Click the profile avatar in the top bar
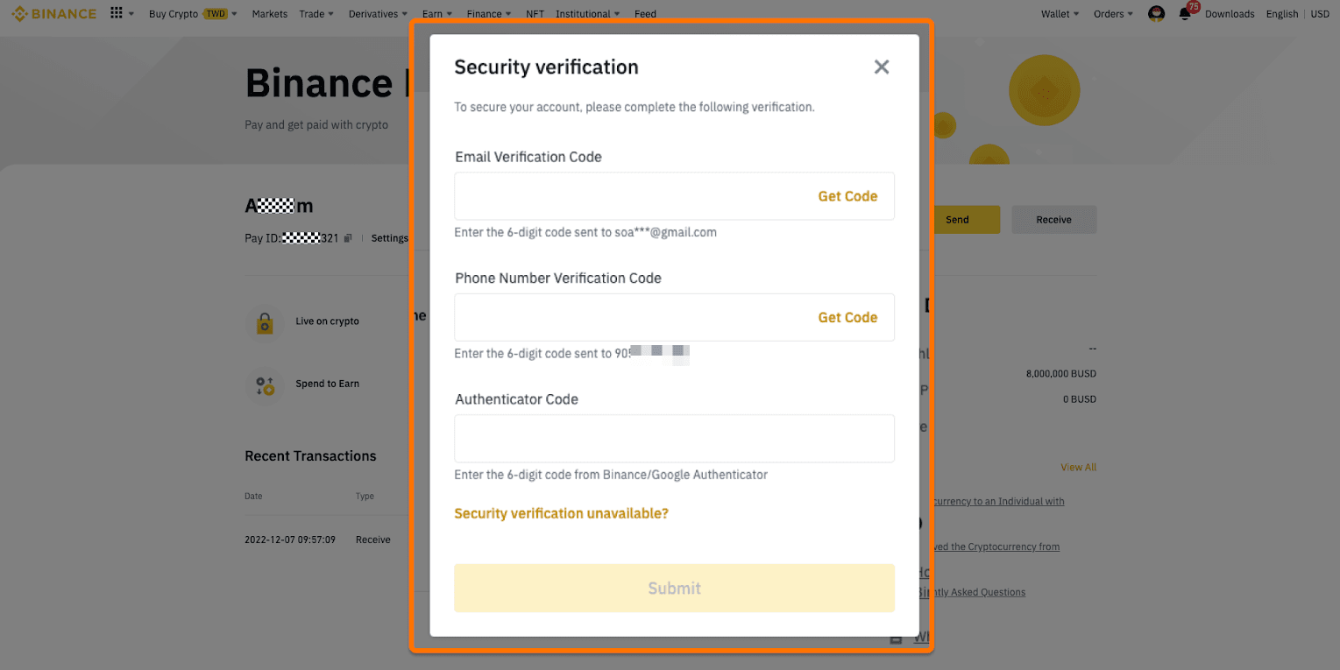 [x=1156, y=13]
